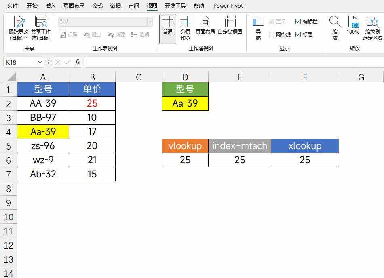Open the 文件 file menu tab
The height and width of the screenshot is (278, 384).
[13, 6]
